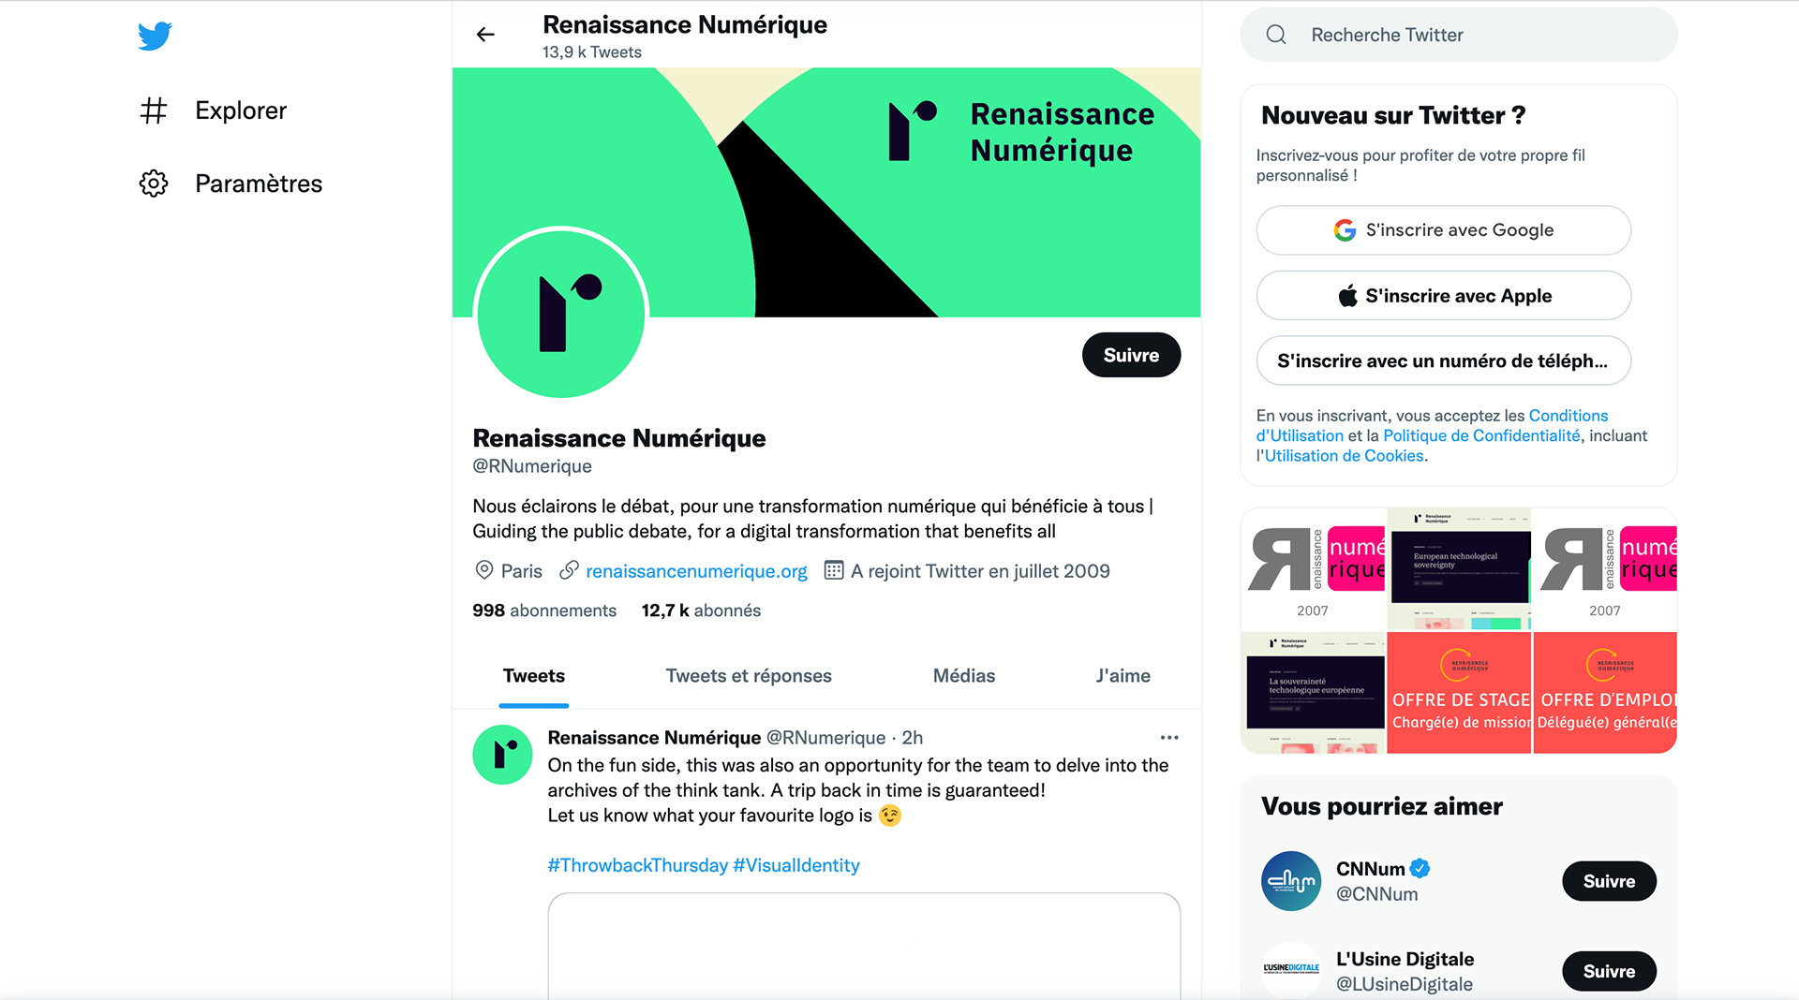Image resolution: width=1799 pixels, height=1000 pixels.
Task: Open the tweet's three-dot menu
Action: [x=1168, y=738]
